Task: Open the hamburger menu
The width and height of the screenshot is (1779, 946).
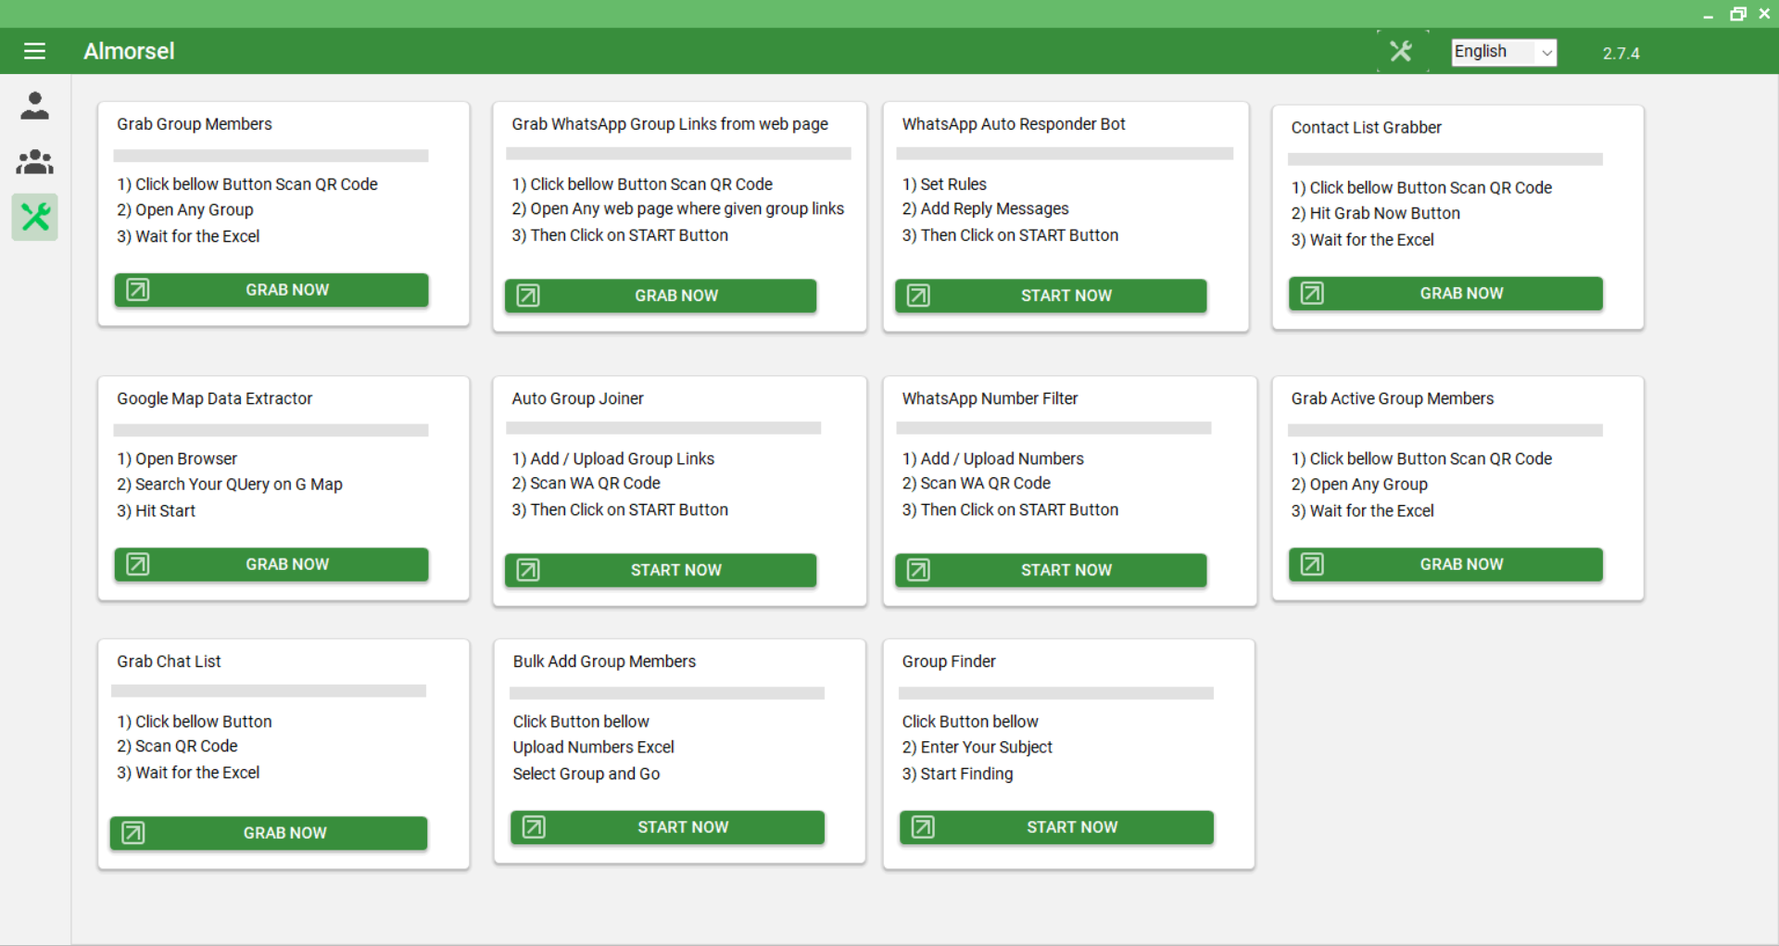Action: (34, 51)
